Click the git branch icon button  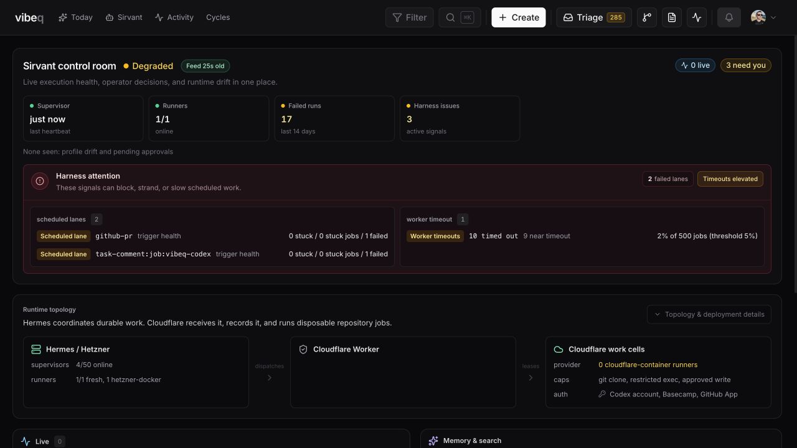pos(647,17)
